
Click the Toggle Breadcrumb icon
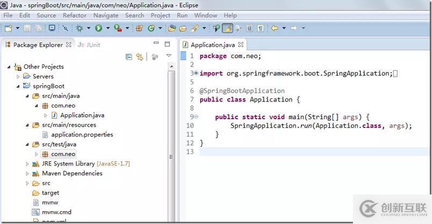coord(216,28)
